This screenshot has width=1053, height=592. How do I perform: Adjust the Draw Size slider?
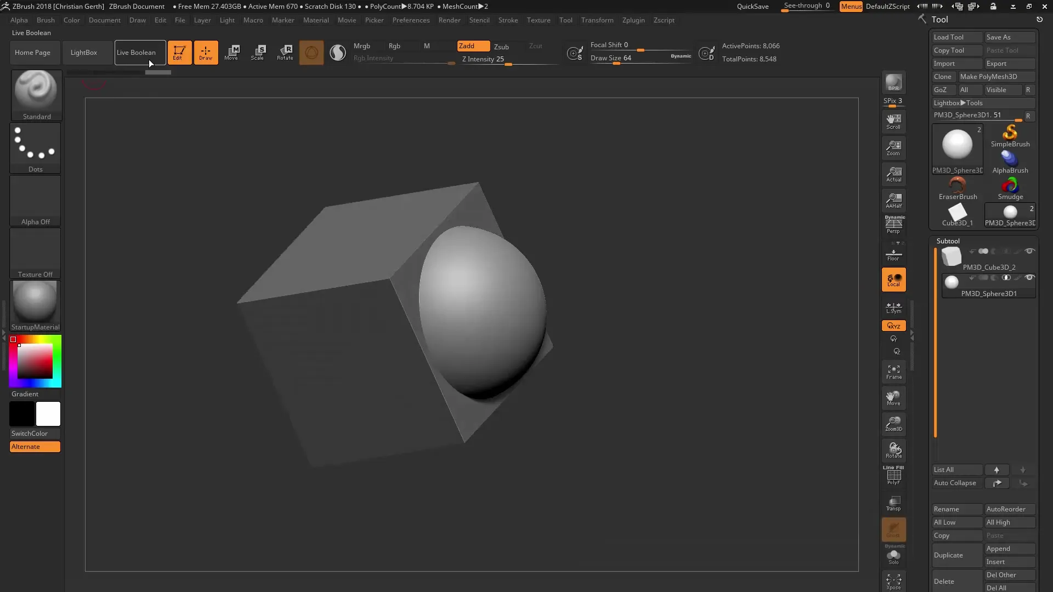coord(641,58)
